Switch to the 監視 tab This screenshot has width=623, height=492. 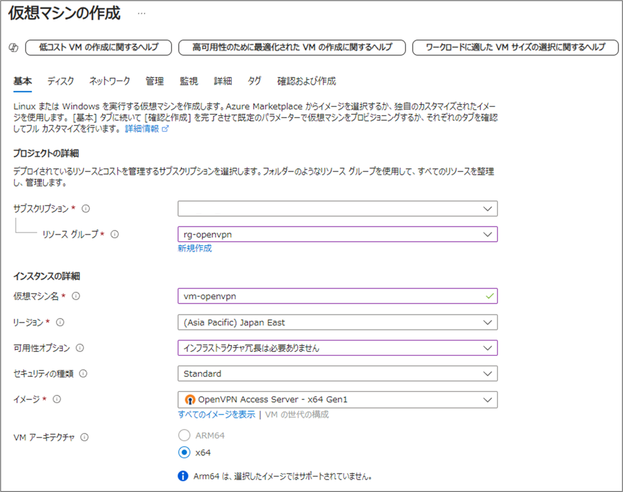click(189, 81)
